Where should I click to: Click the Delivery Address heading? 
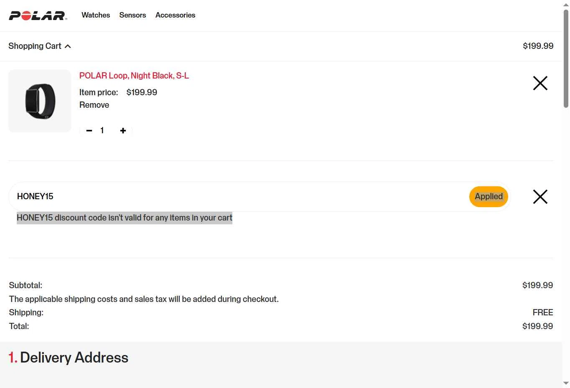(x=69, y=358)
